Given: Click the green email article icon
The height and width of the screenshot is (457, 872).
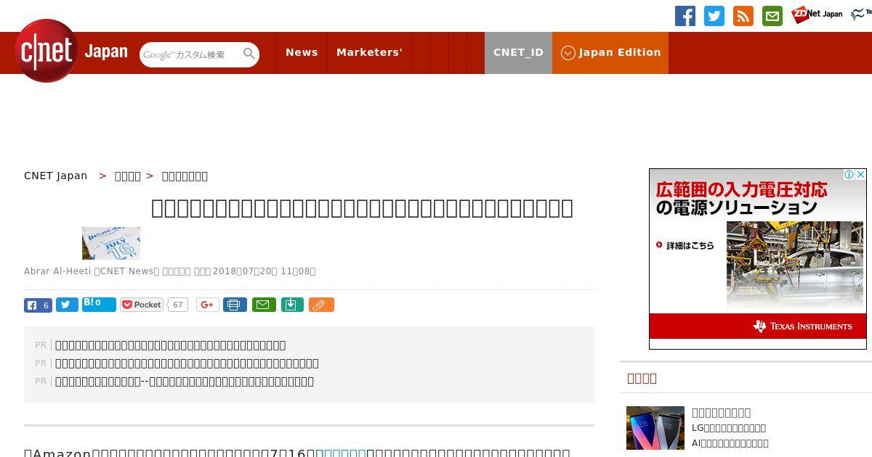Looking at the screenshot, I should coord(264,305).
